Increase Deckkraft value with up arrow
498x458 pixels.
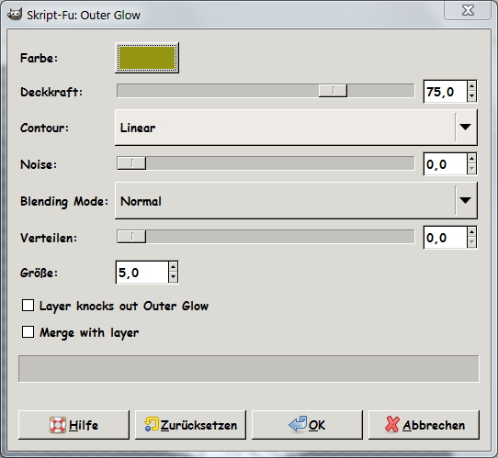(471, 86)
